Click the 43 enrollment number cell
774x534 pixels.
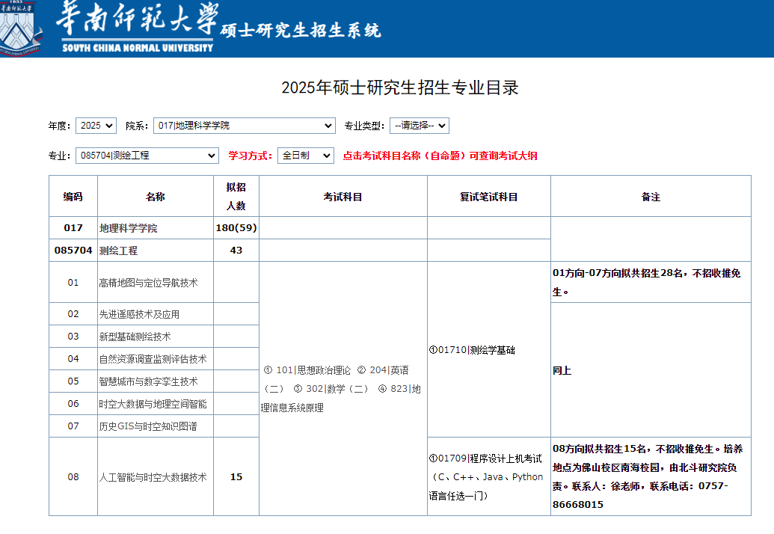[x=236, y=251]
